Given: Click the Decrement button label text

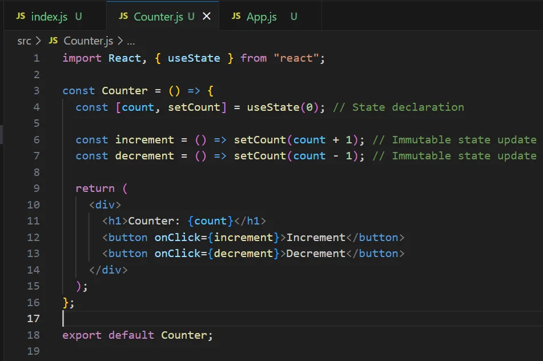Looking at the screenshot, I should [316, 254].
